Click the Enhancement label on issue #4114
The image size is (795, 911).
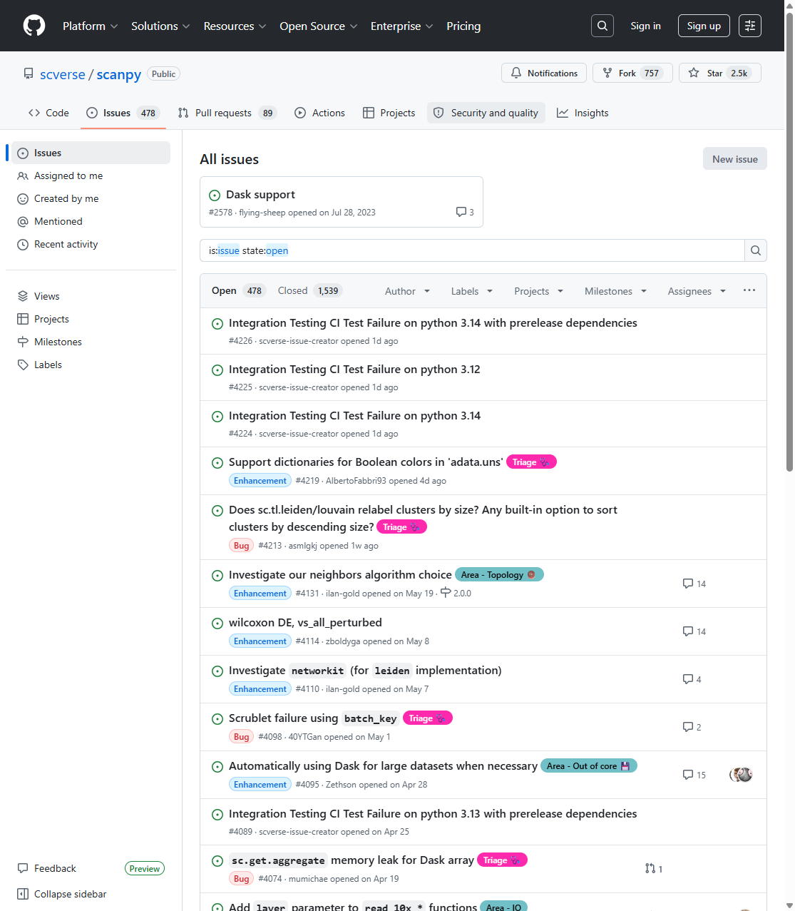[260, 641]
